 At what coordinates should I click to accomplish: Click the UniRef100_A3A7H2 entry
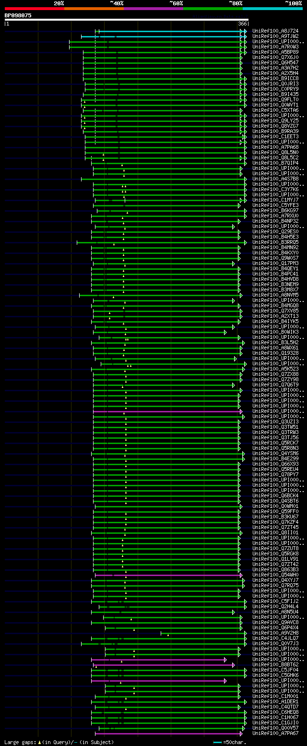pyautogui.click(x=275, y=68)
